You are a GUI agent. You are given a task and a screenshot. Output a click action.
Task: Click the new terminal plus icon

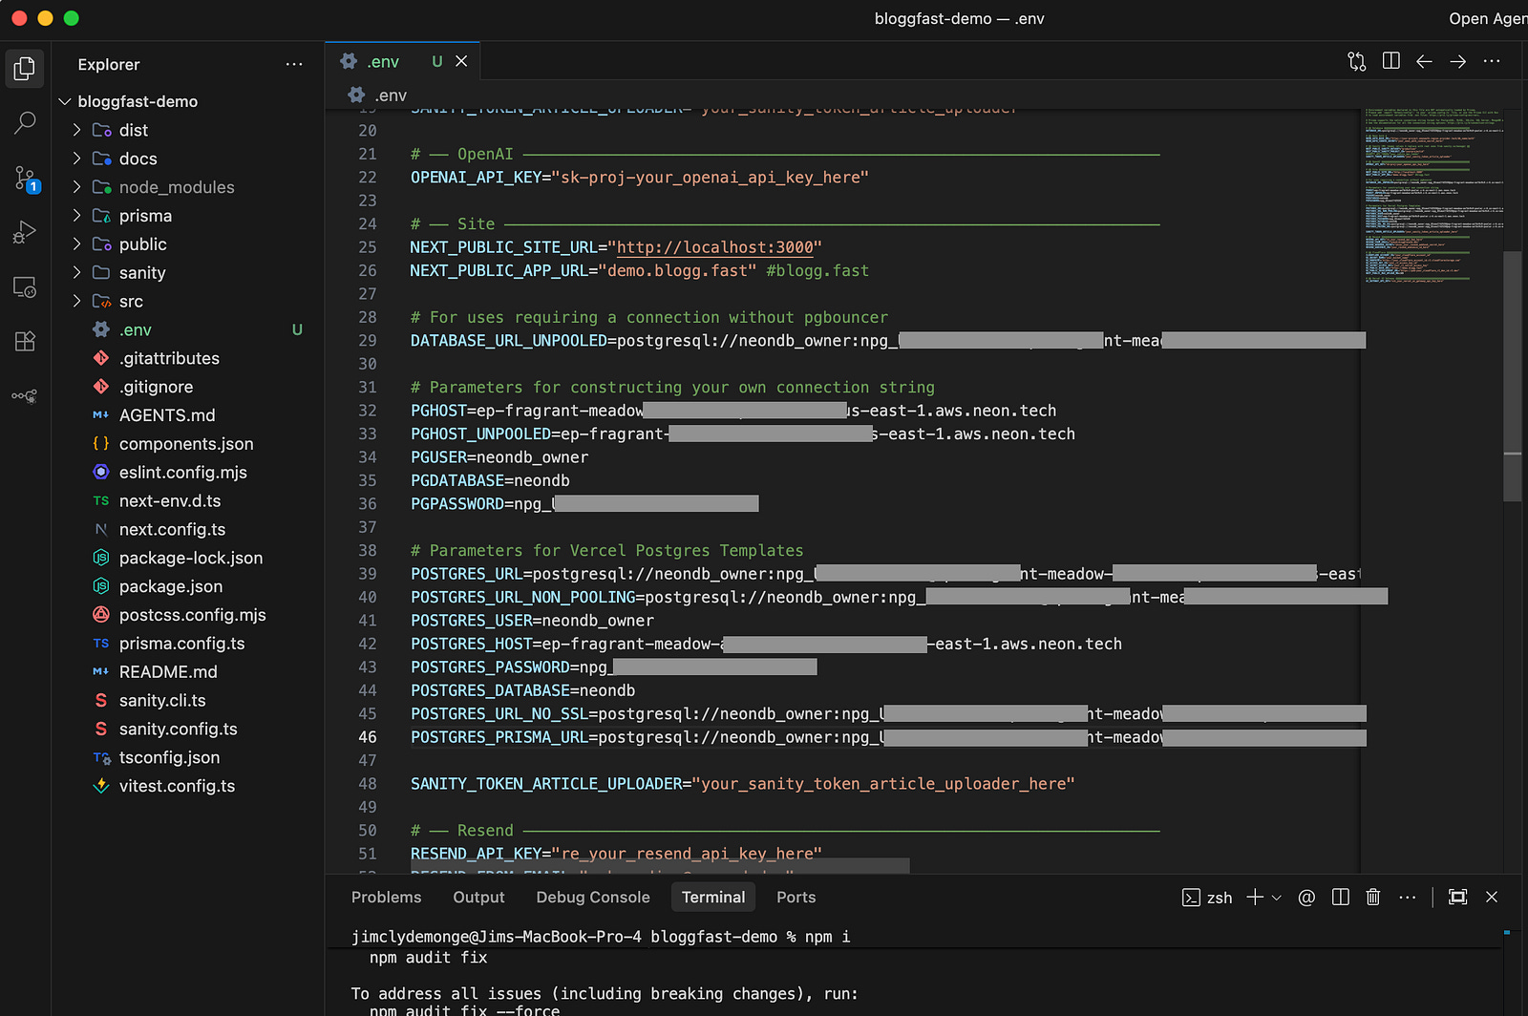coord(1255,897)
